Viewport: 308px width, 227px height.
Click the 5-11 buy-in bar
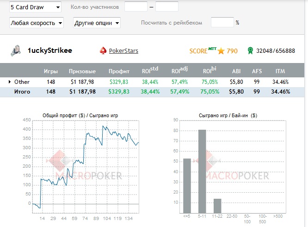point(202,171)
